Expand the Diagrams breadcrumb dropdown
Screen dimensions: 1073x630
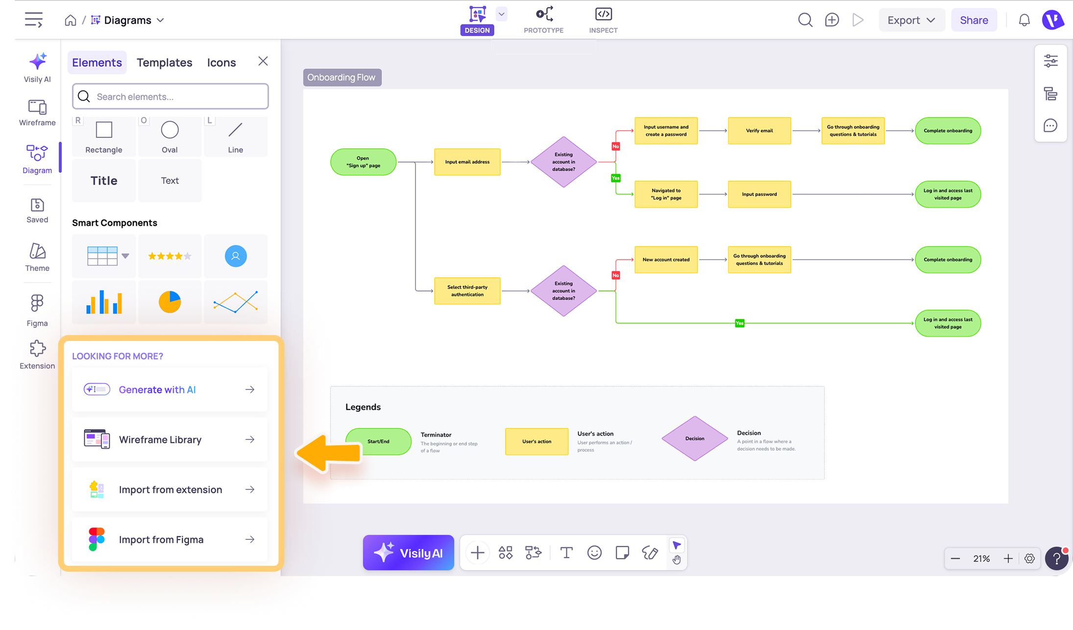160,20
